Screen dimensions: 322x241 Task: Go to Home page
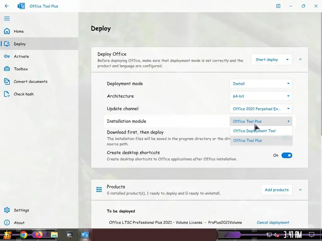tap(39, 31)
